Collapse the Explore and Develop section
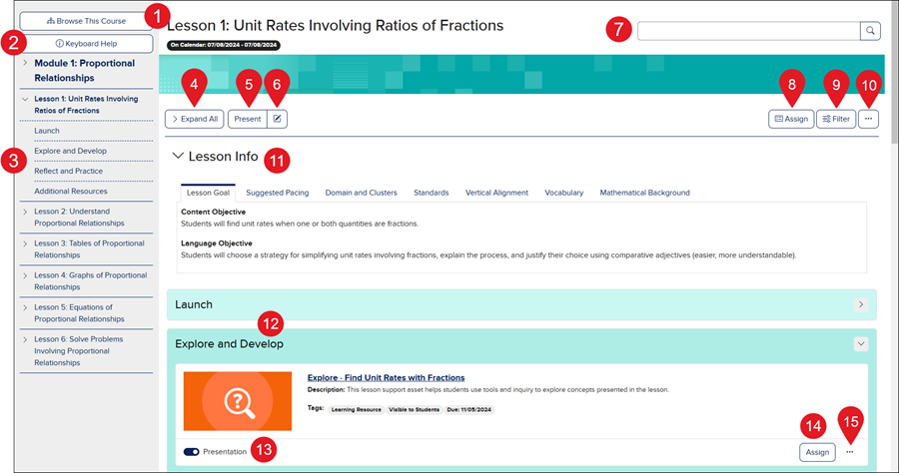This screenshot has width=899, height=473. point(860,343)
